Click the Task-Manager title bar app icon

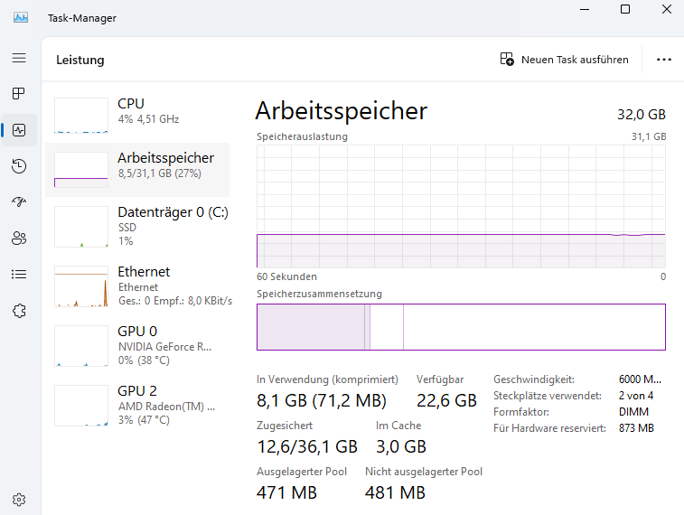pos(21,17)
